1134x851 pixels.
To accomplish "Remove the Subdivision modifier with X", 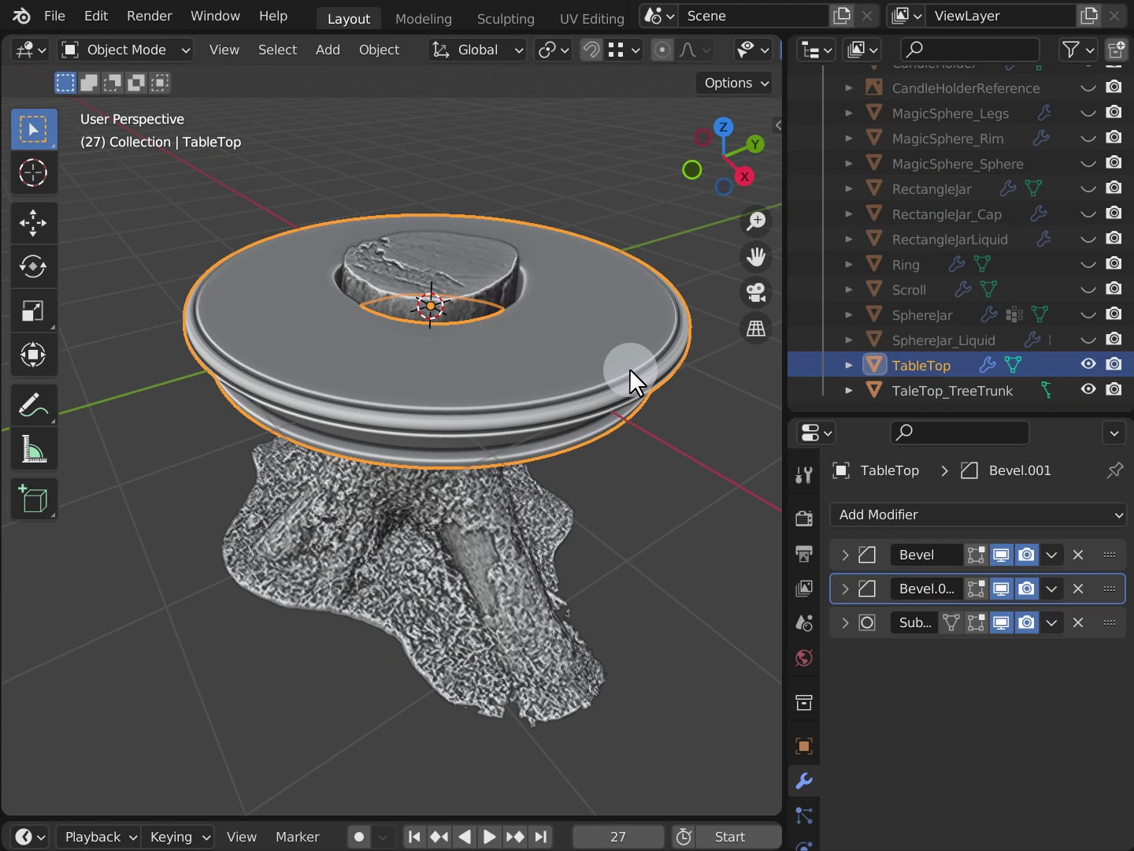I will pos(1078,622).
